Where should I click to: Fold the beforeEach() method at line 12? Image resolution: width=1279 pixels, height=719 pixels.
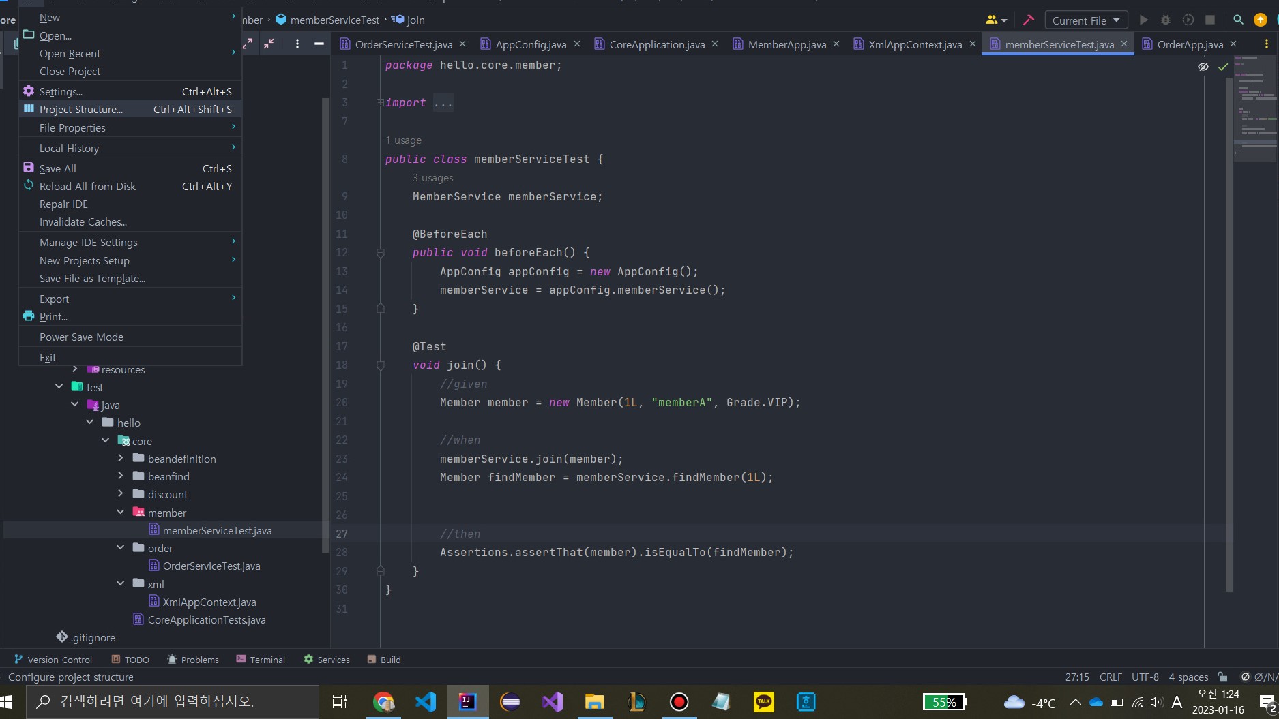(381, 253)
